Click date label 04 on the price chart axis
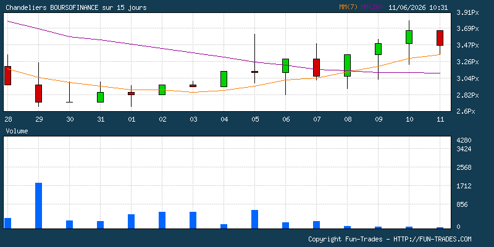 coord(224,119)
